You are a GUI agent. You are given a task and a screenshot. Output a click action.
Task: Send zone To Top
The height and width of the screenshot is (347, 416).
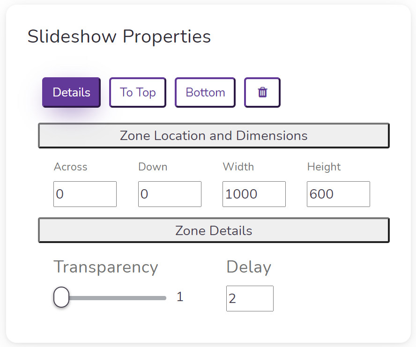pos(138,92)
